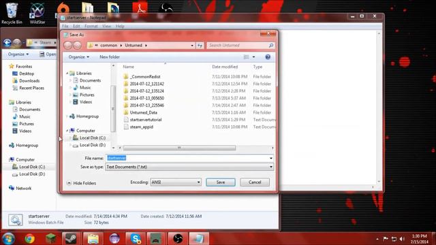Open the Notepad Help menu
Screen dimensions: 436x245
[120, 26]
